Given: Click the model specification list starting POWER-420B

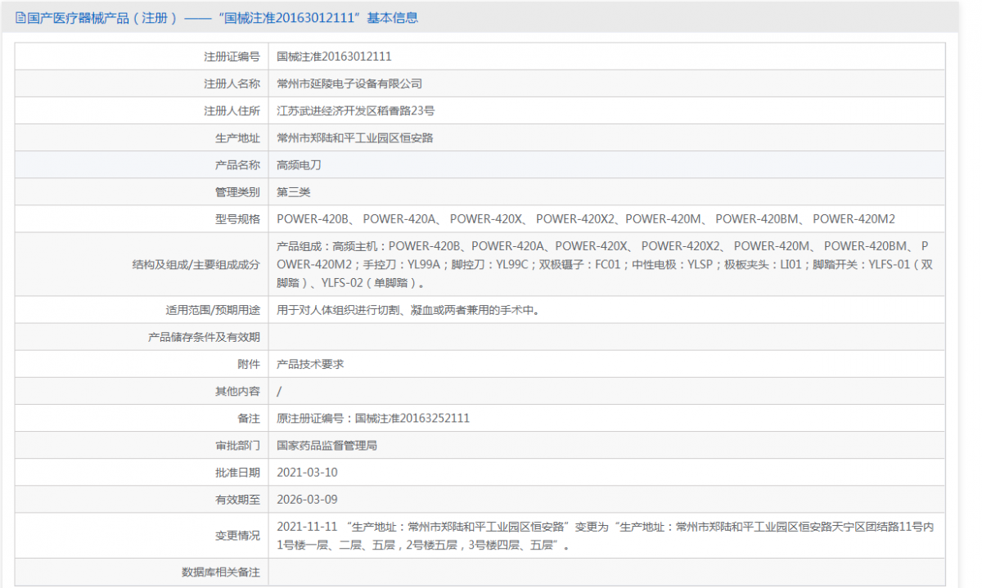Looking at the screenshot, I should (x=585, y=218).
